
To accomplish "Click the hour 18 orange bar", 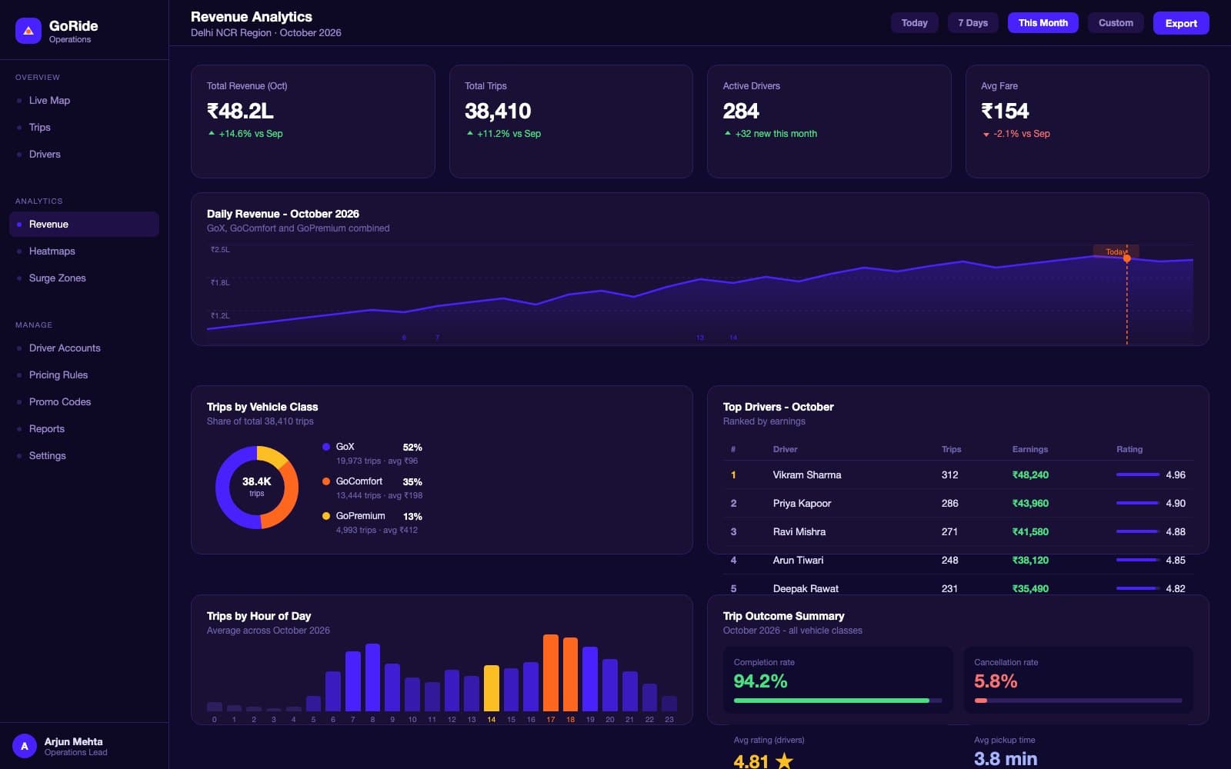I will [570, 674].
